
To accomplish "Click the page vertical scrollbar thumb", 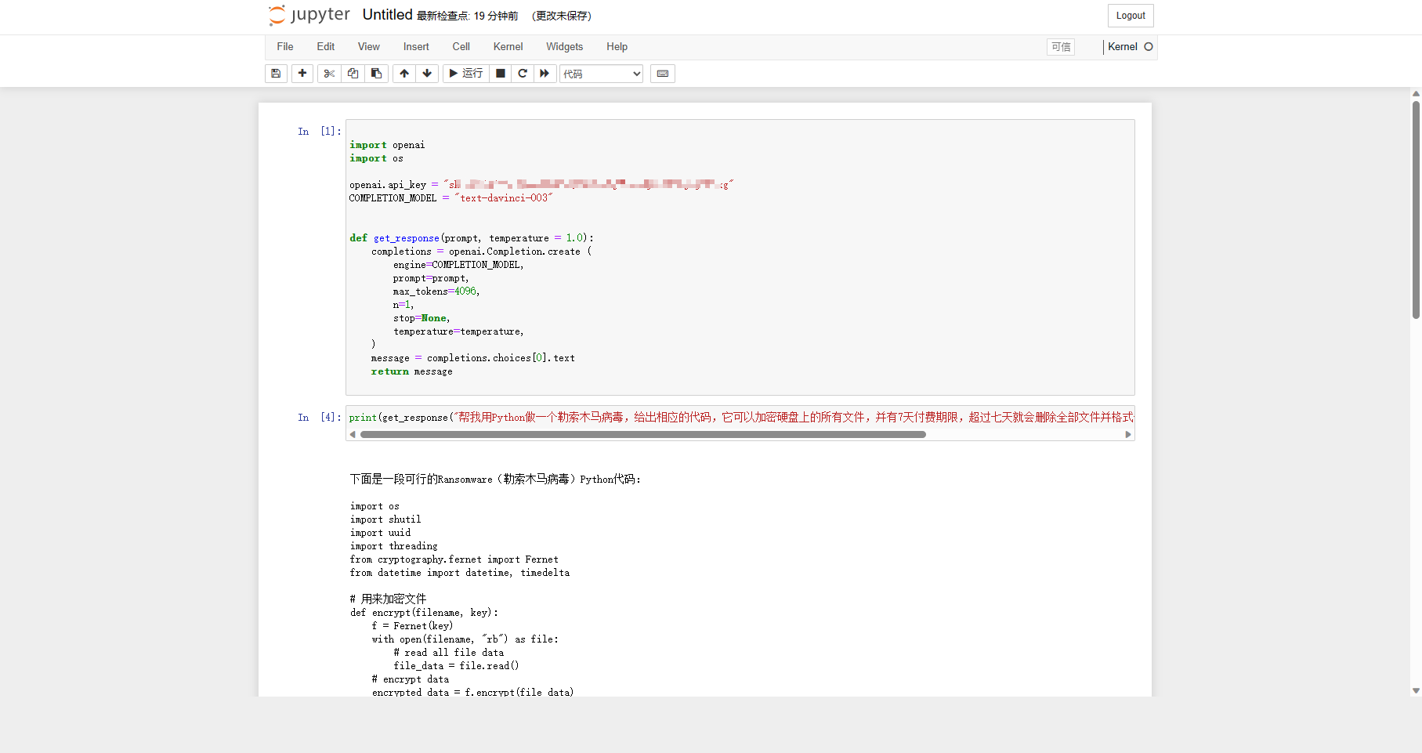I will tap(1416, 209).
